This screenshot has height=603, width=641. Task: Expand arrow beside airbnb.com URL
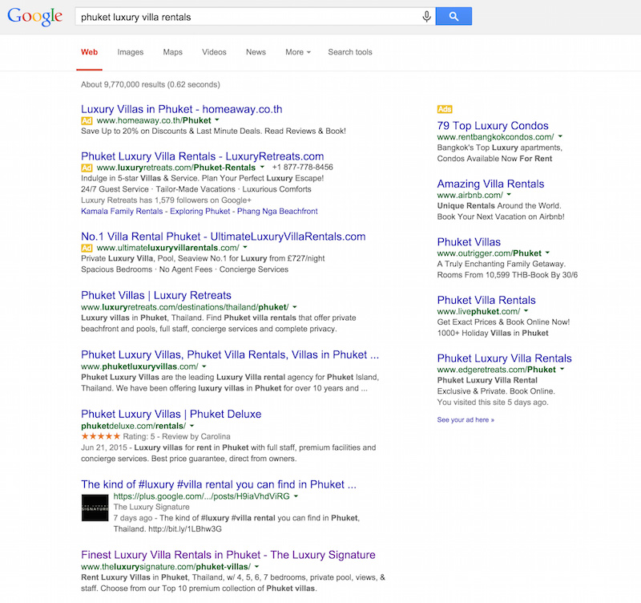[509, 195]
